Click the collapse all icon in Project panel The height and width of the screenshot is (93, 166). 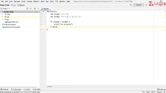[x=31, y=9]
